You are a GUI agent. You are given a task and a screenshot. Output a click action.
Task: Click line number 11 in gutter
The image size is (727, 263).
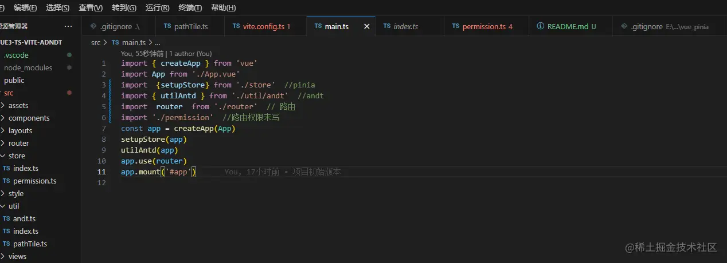(x=101, y=172)
